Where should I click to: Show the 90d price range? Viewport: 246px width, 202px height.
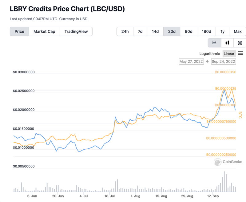point(188,31)
